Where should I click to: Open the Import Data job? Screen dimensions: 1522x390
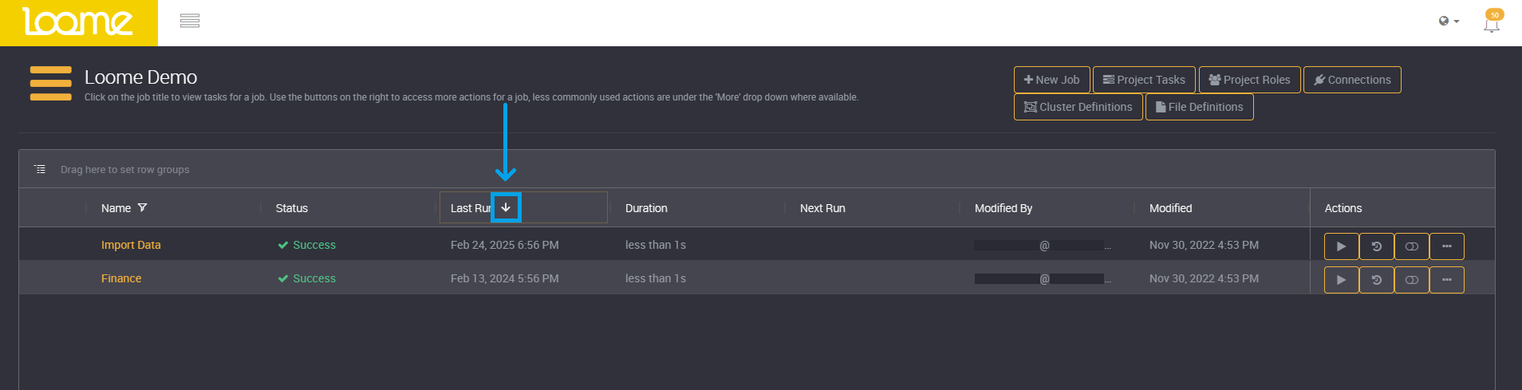[131, 245]
